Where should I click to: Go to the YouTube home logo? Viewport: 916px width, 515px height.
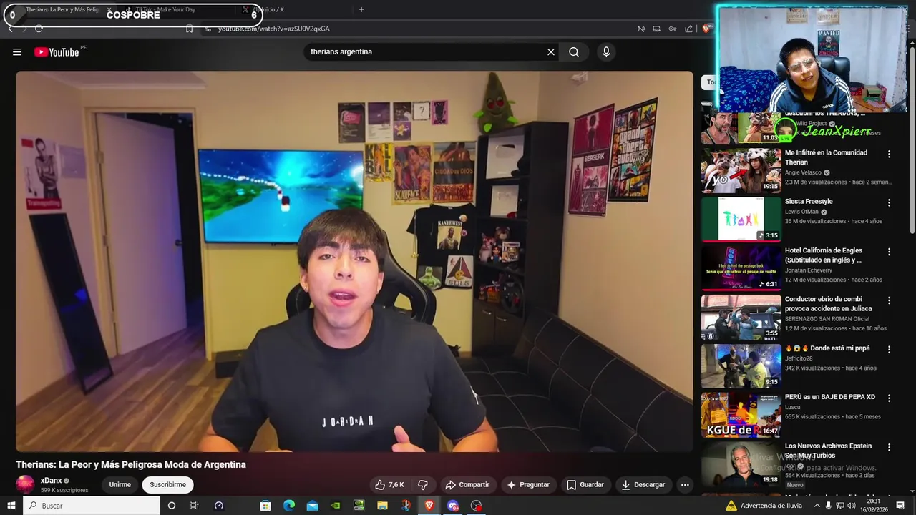57,51
